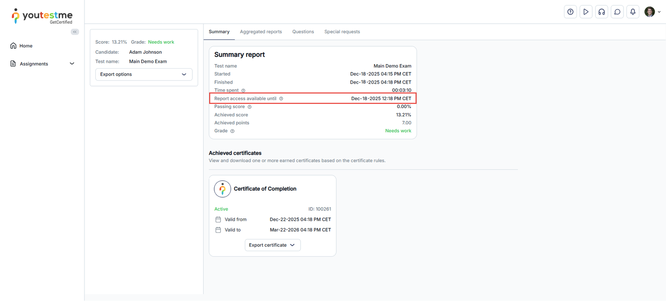Click info icon beside Report access available until
Viewport: 666px width, 301px height.
pos(281,99)
